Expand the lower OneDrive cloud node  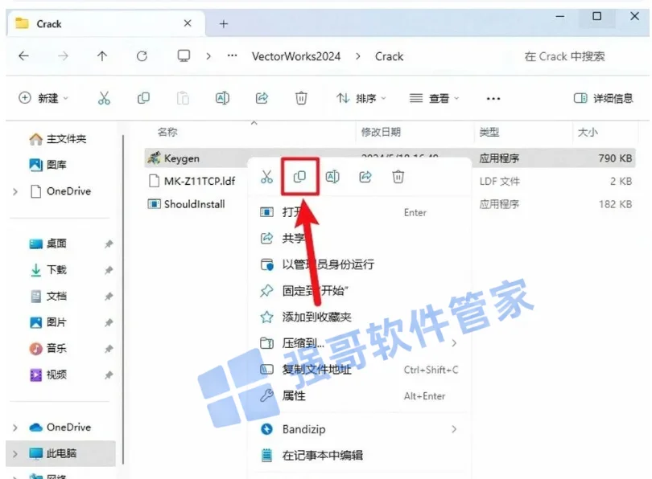pyautogui.click(x=15, y=427)
